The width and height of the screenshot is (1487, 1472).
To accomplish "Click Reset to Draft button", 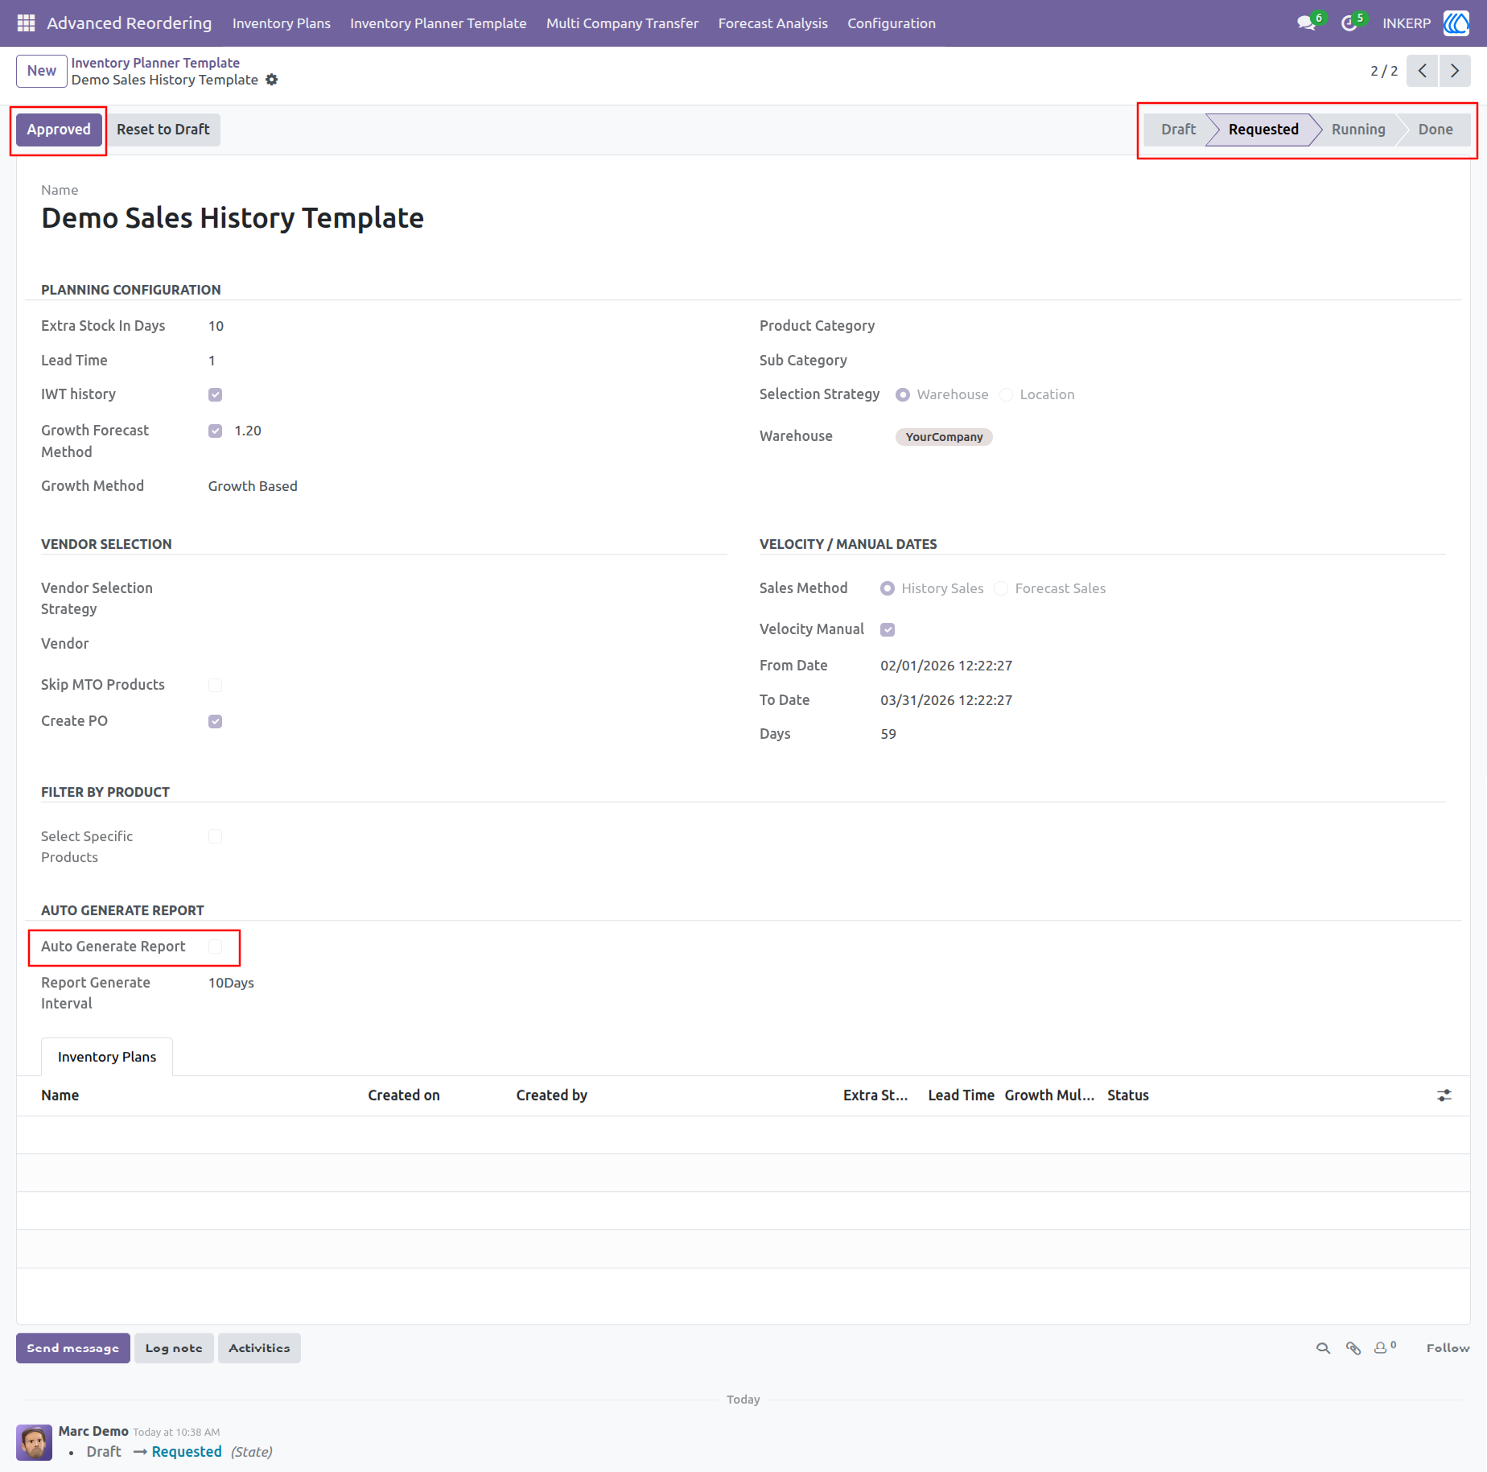I will pos(163,130).
